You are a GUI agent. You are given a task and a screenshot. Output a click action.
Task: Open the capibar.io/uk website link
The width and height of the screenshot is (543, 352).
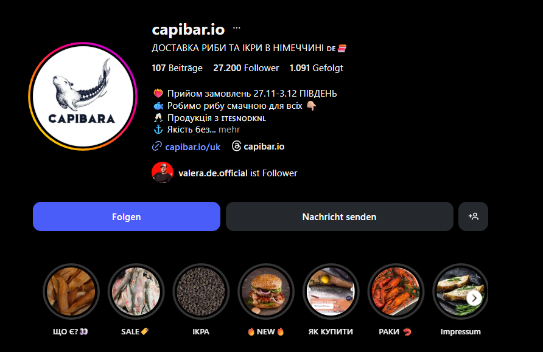pos(192,147)
